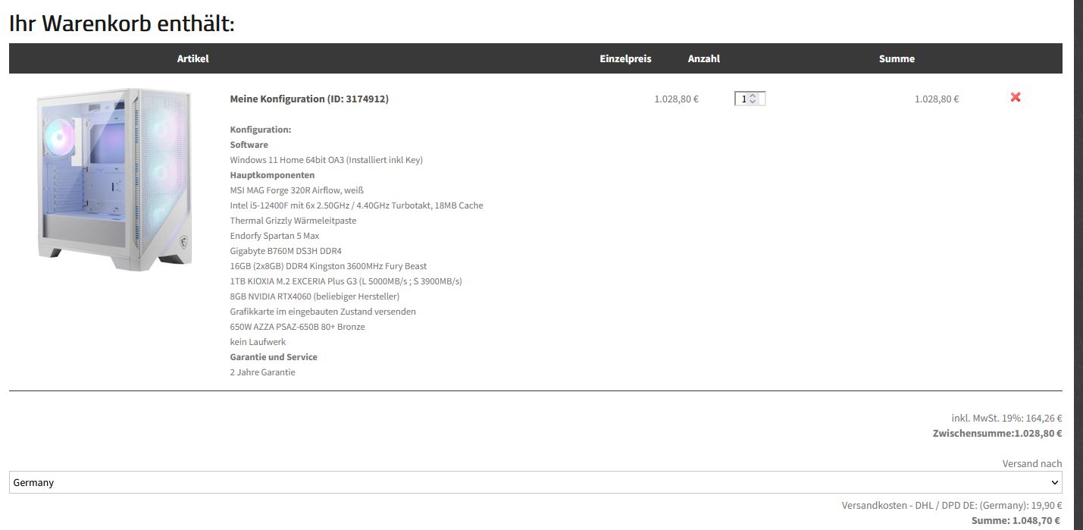Click the 'Hauptkomponenten' section label
1083x530 pixels.
pyautogui.click(x=272, y=175)
